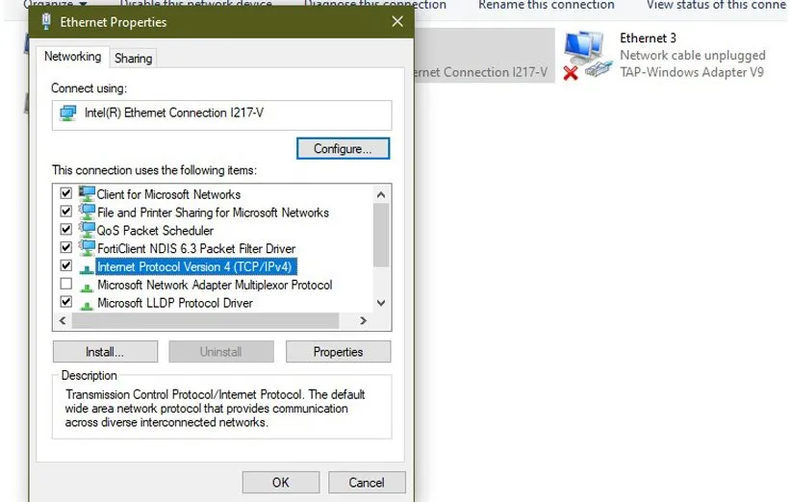Click the vertical scrollbar thumb in items list

pos(381,235)
